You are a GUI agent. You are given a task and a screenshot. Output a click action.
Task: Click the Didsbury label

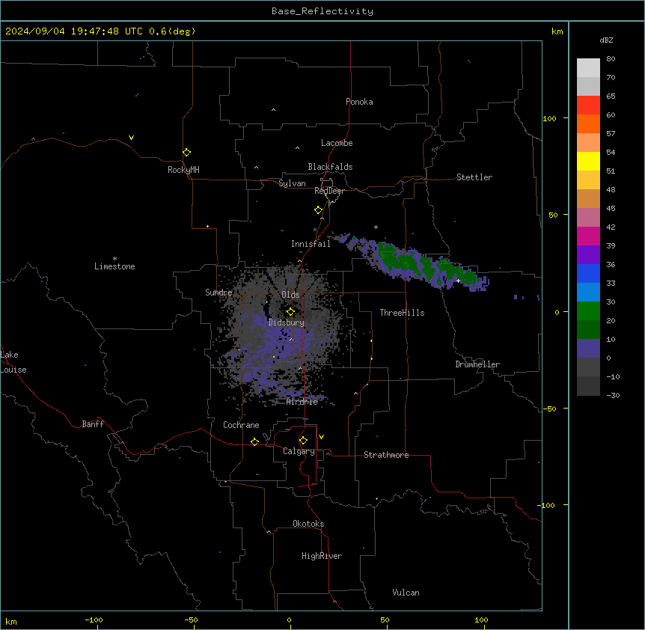point(286,322)
